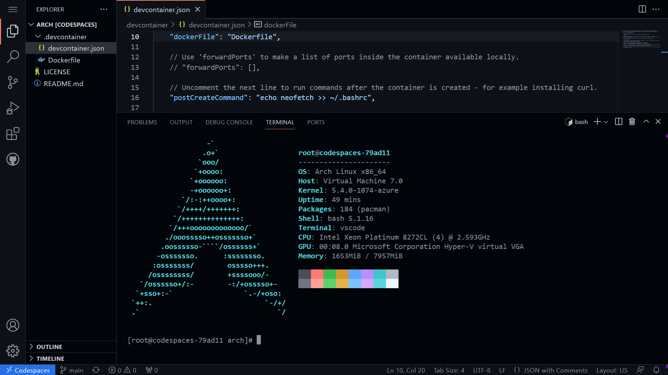
Task: Open the Source Control view
Action: [13, 82]
